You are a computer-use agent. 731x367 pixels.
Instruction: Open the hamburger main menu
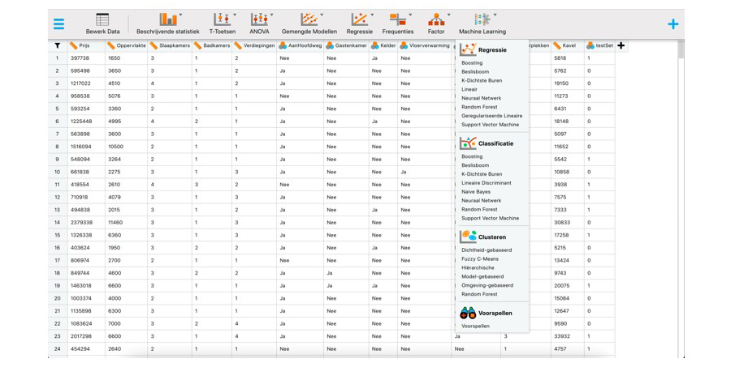pos(58,23)
